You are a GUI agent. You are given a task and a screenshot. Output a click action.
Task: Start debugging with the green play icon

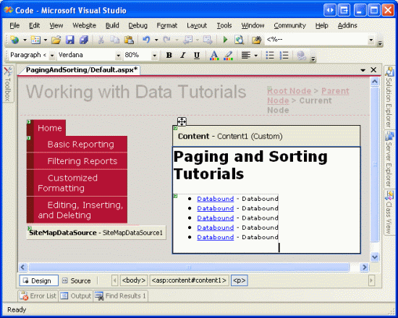(x=225, y=40)
